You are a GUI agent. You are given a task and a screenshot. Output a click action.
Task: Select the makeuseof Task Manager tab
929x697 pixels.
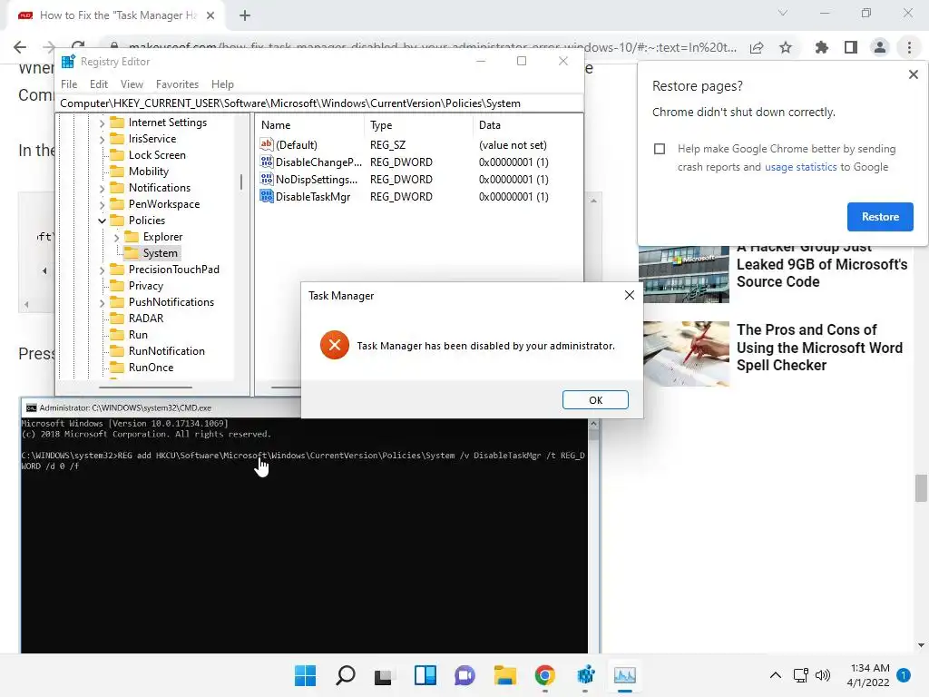[117, 15]
